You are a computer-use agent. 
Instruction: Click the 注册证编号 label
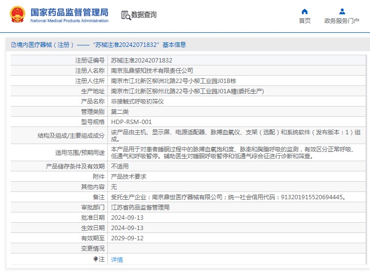click(90, 61)
